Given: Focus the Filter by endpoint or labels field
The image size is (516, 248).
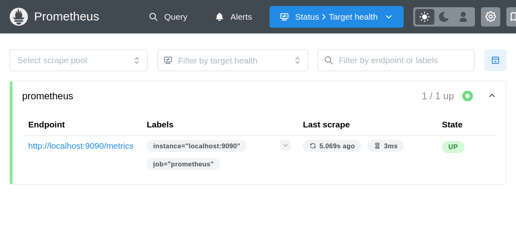Looking at the screenshot, I should click(396, 60).
